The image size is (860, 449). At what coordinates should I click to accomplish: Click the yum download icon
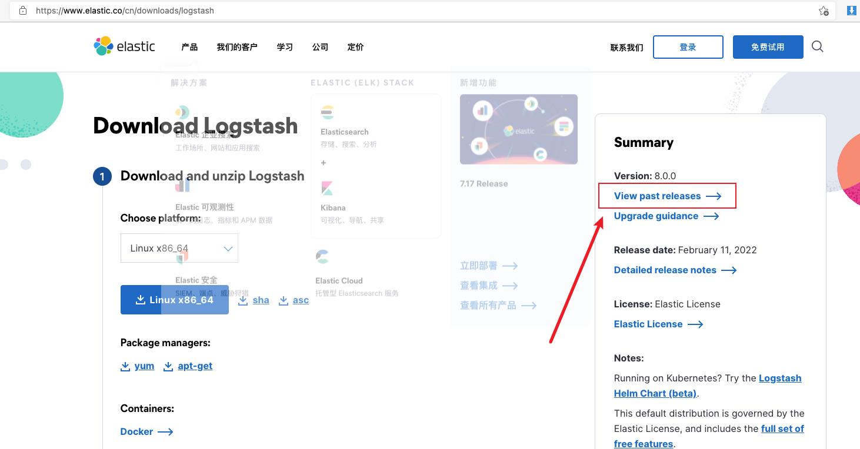[x=125, y=366]
